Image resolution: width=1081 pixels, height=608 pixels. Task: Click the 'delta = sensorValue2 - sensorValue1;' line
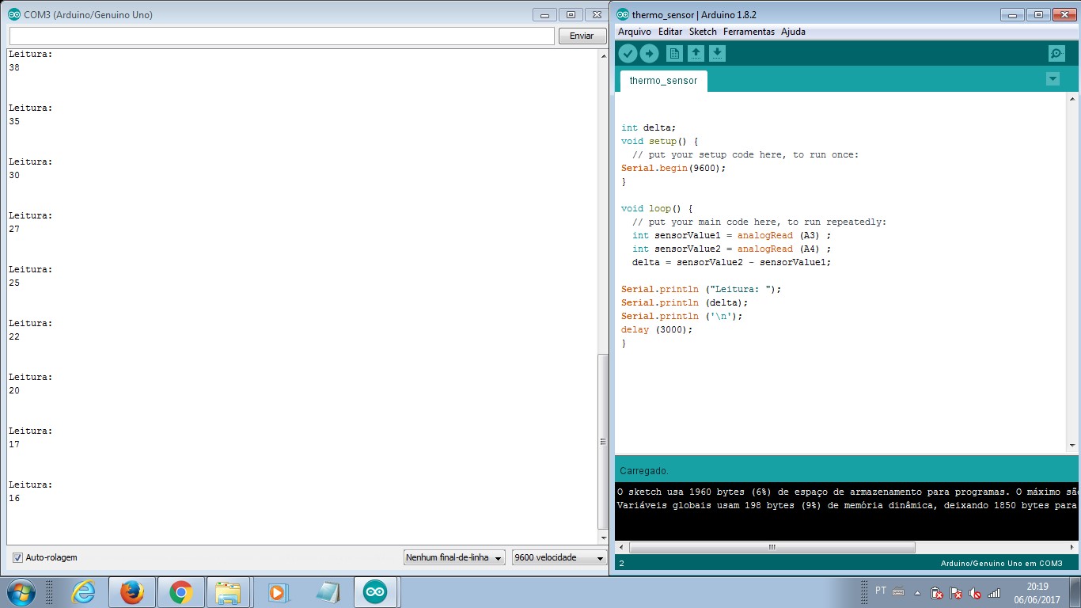click(x=732, y=262)
